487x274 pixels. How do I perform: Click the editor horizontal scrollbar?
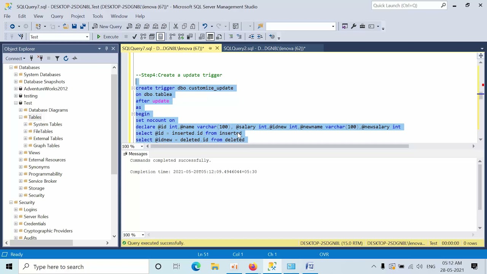[280, 146]
